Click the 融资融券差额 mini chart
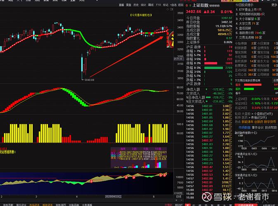Screen dimensions: 278x206 click(256, 141)
